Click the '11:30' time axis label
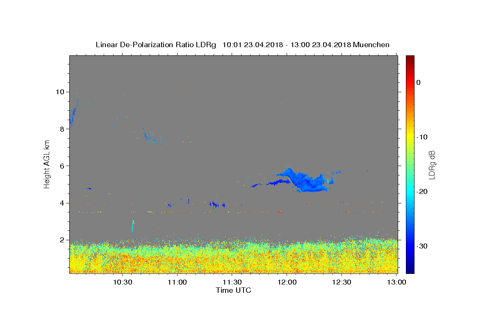 (232, 282)
